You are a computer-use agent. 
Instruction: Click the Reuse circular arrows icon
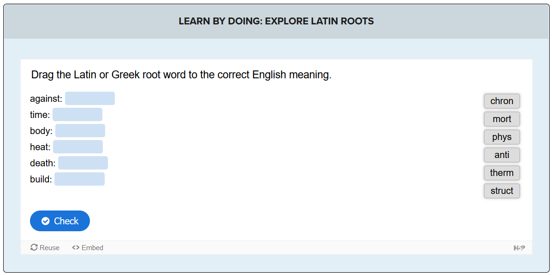pyautogui.click(x=34, y=247)
